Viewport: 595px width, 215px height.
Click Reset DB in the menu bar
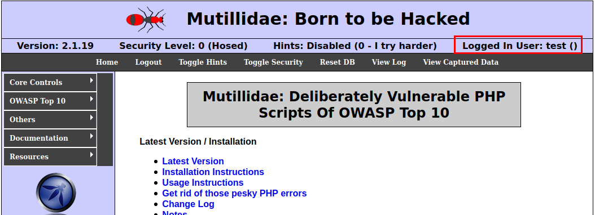(x=338, y=62)
